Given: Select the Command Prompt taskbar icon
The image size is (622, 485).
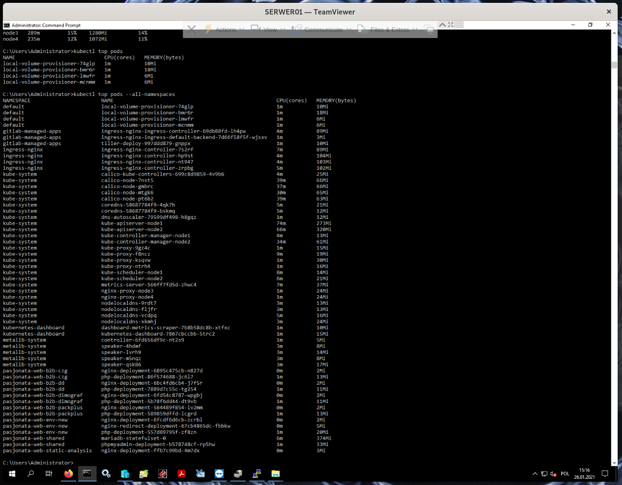Looking at the screenshot, I should tap(87, 473).
